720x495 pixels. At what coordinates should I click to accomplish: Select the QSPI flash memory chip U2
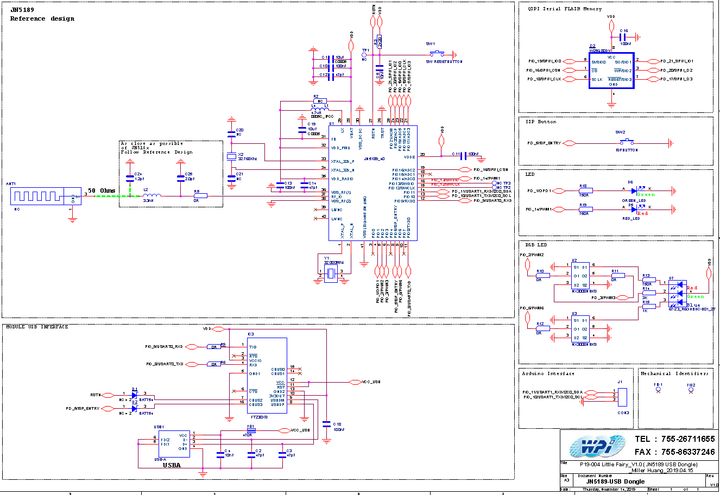pyautogui.click(x=612, y=71)
